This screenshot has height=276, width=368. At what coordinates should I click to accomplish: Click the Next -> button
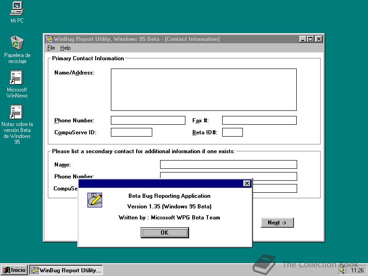(277, 223)
